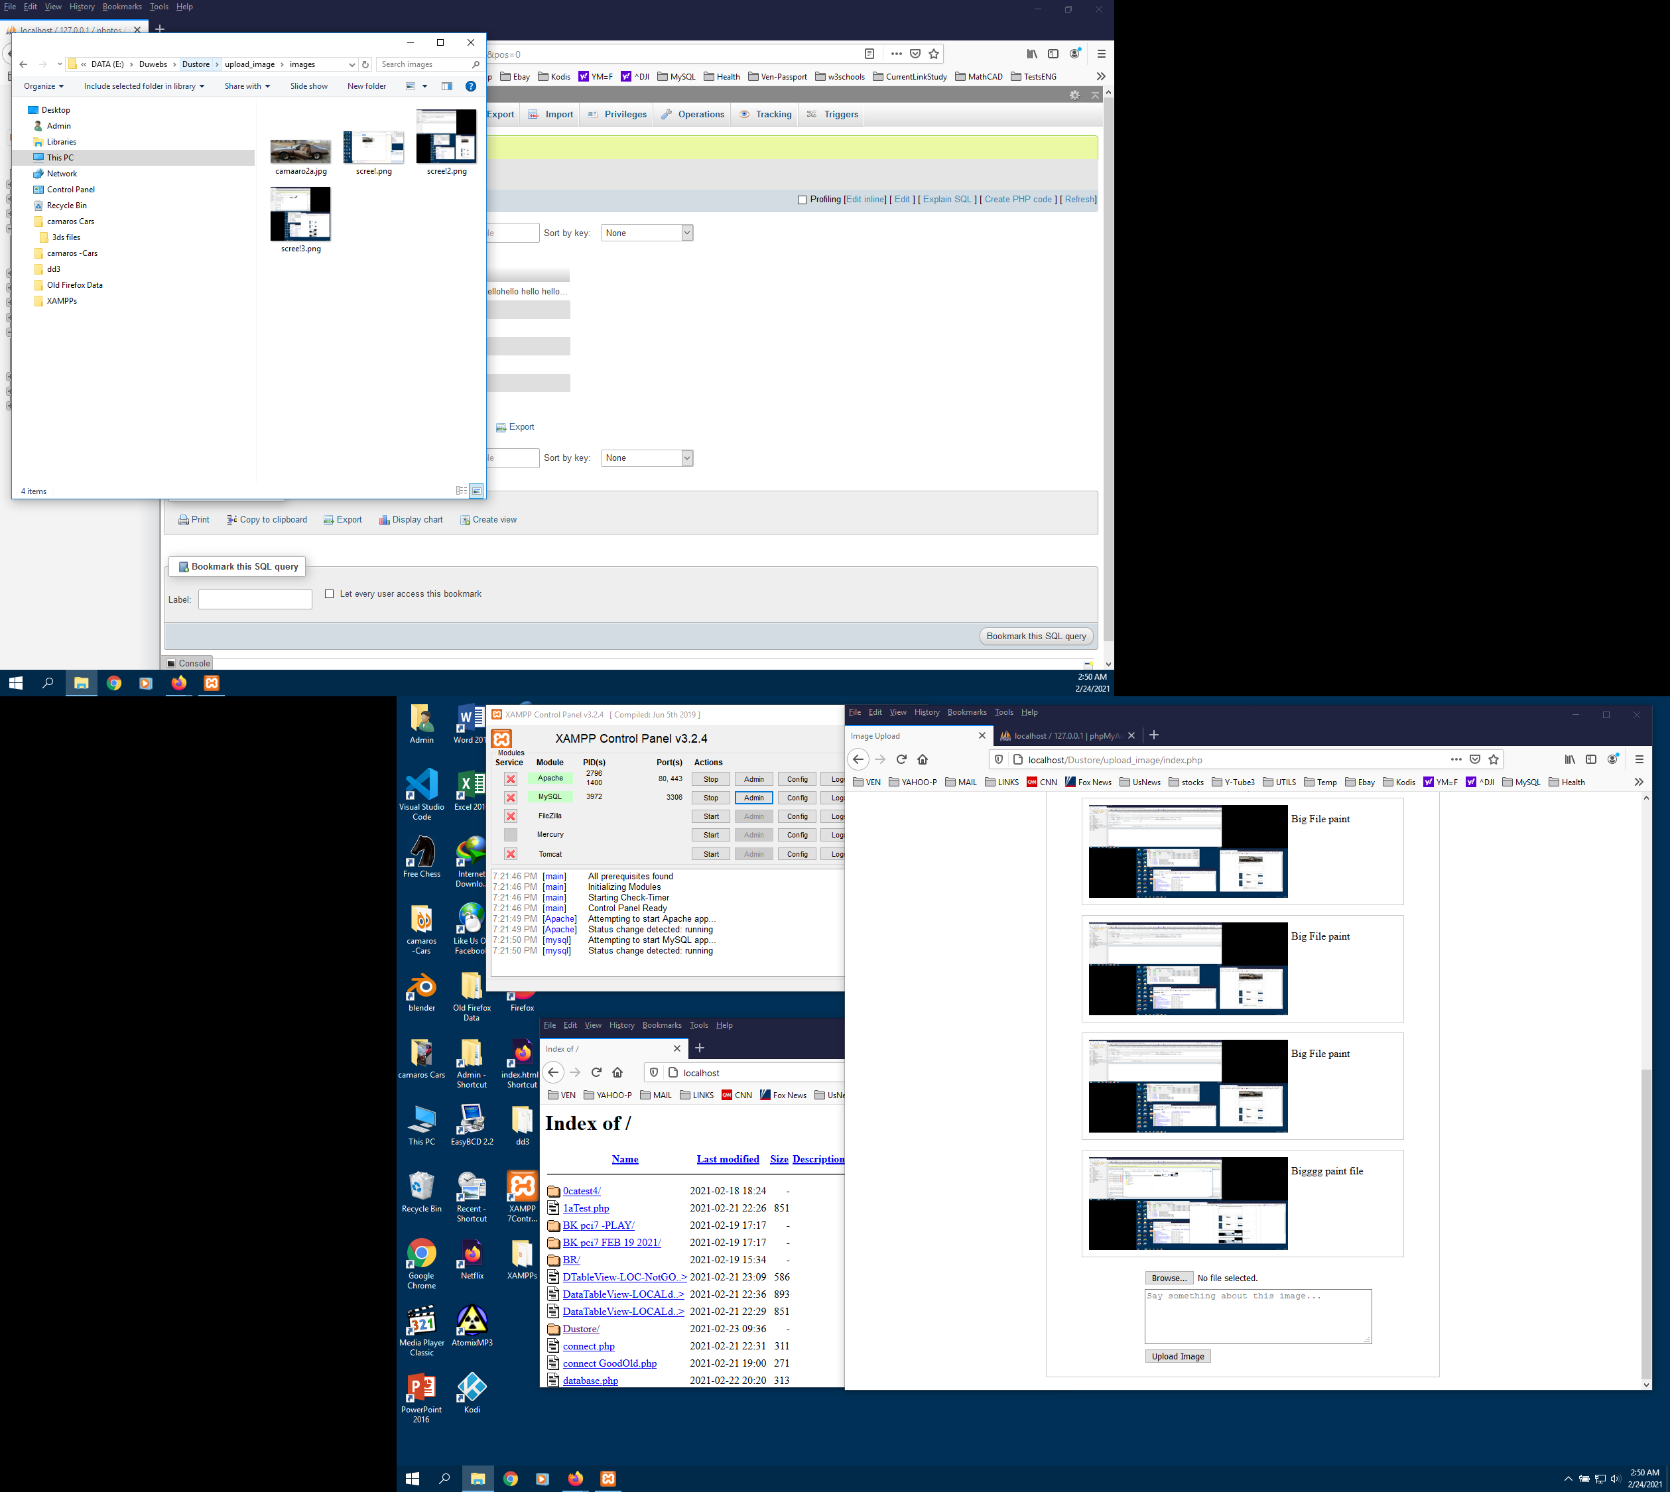Open the Dustore/ folder link
This screenshot has height=1492, width=1670.
tap(580, 1329)
